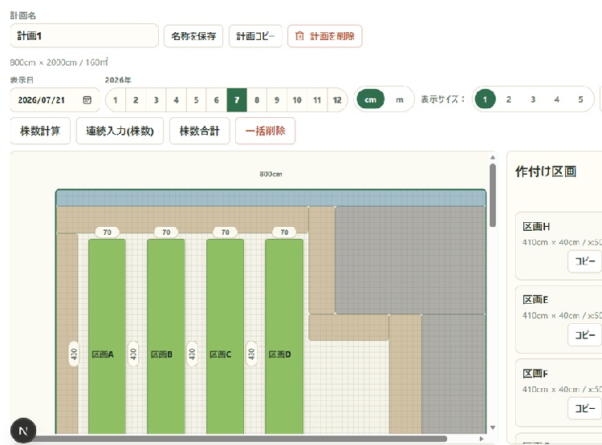Screen dimensions: 602x445
Task: Click the 70 width label above 区画C
Action: [x=226, y=232]
